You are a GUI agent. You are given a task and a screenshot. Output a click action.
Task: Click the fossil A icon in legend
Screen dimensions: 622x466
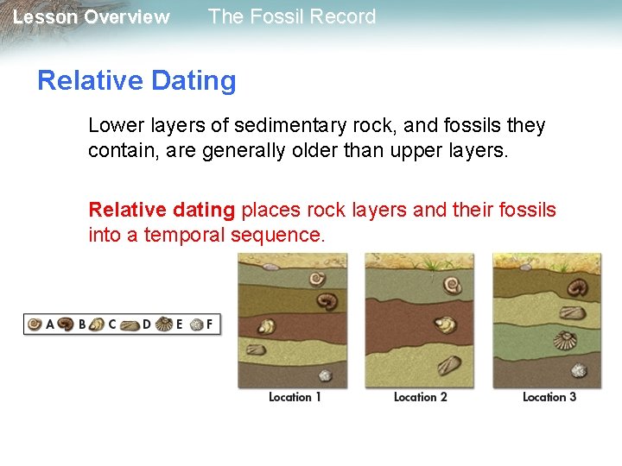(35, 324)
